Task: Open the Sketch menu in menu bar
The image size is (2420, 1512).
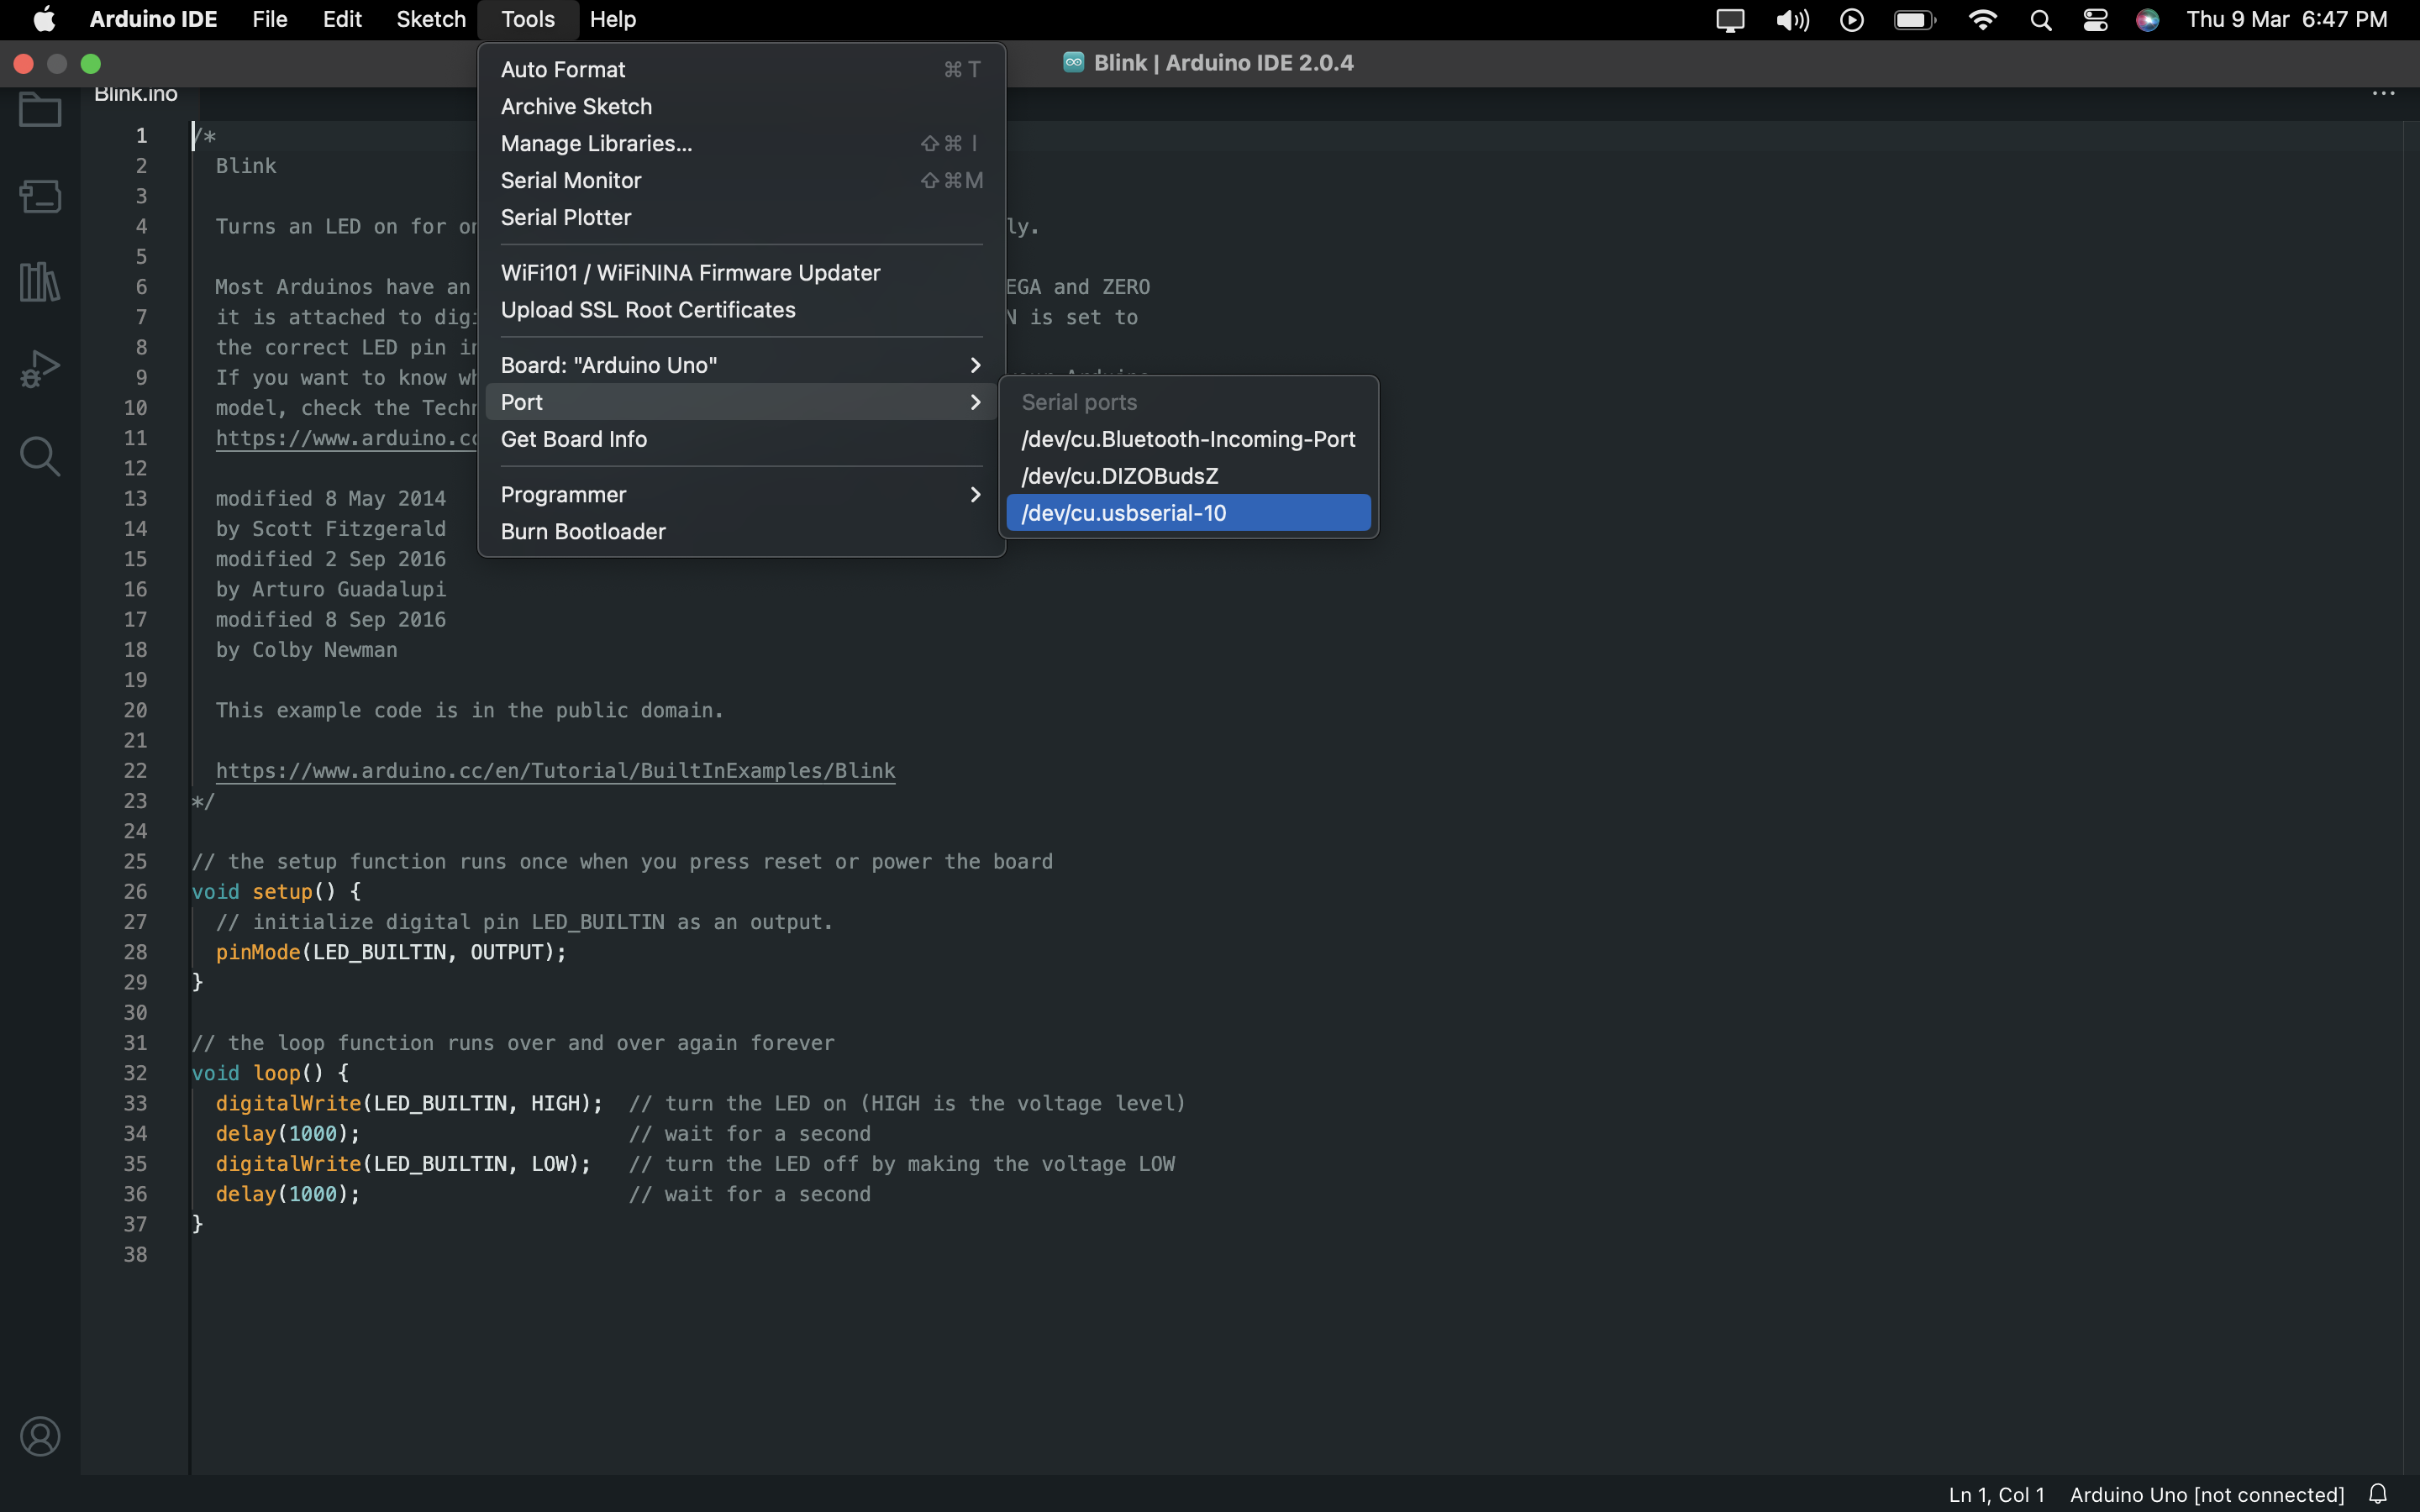Action: coord(430,19)
